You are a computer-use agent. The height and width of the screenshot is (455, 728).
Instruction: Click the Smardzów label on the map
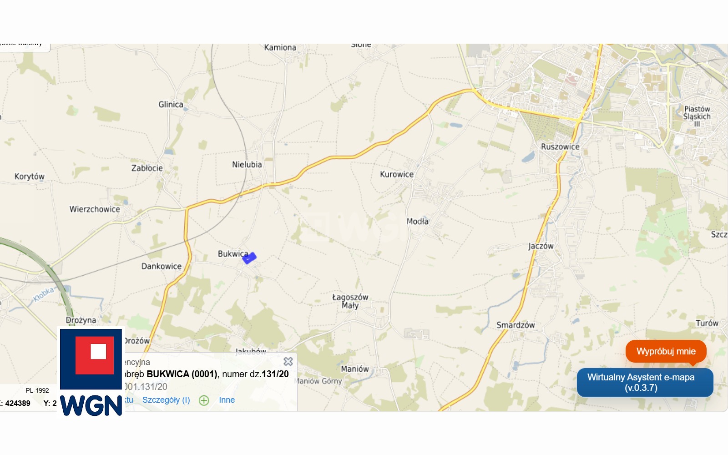516,325
